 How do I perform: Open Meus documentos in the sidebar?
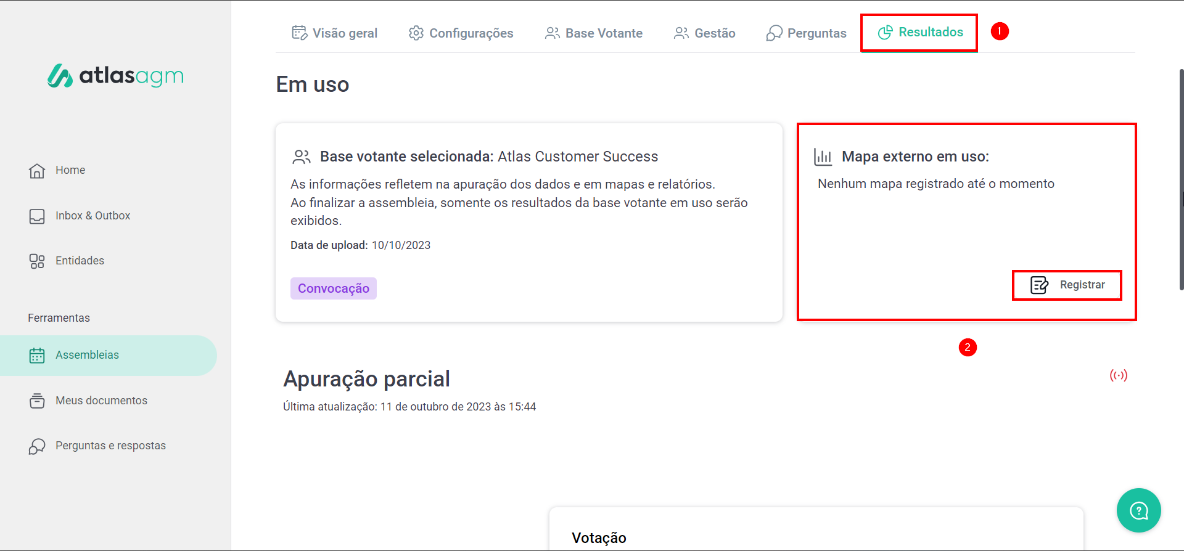[x=101, y=401]
